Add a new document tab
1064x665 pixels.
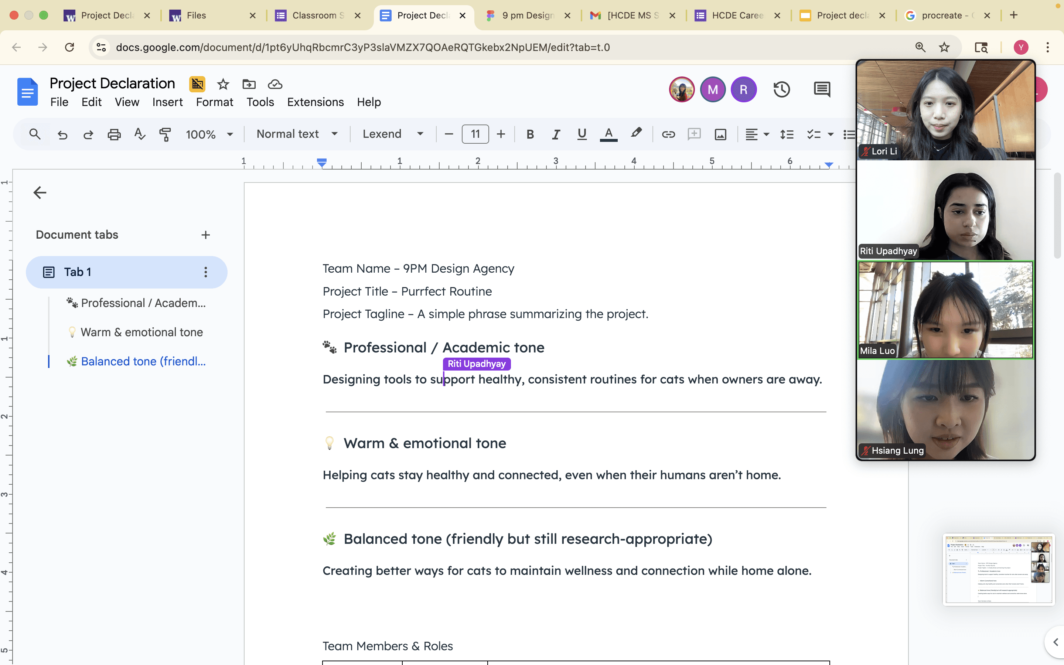point(205,235)
